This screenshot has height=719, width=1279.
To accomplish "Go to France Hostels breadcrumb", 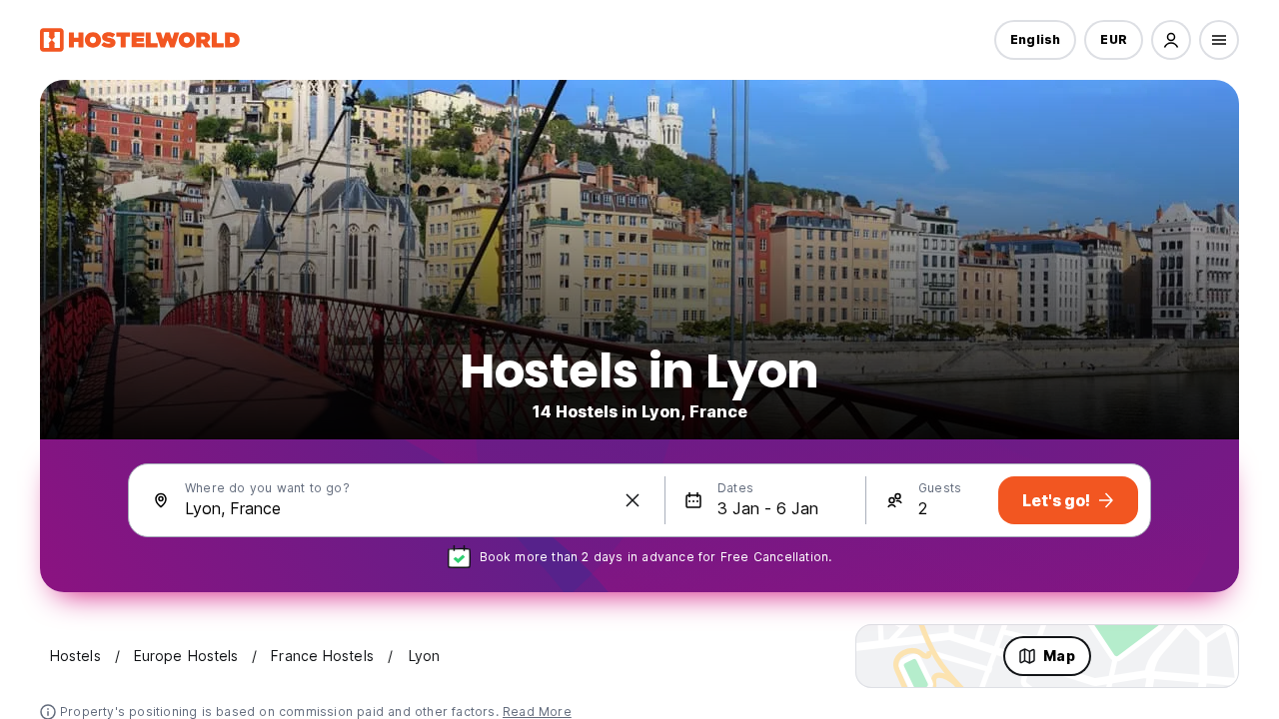I will [x=322, y=656].
